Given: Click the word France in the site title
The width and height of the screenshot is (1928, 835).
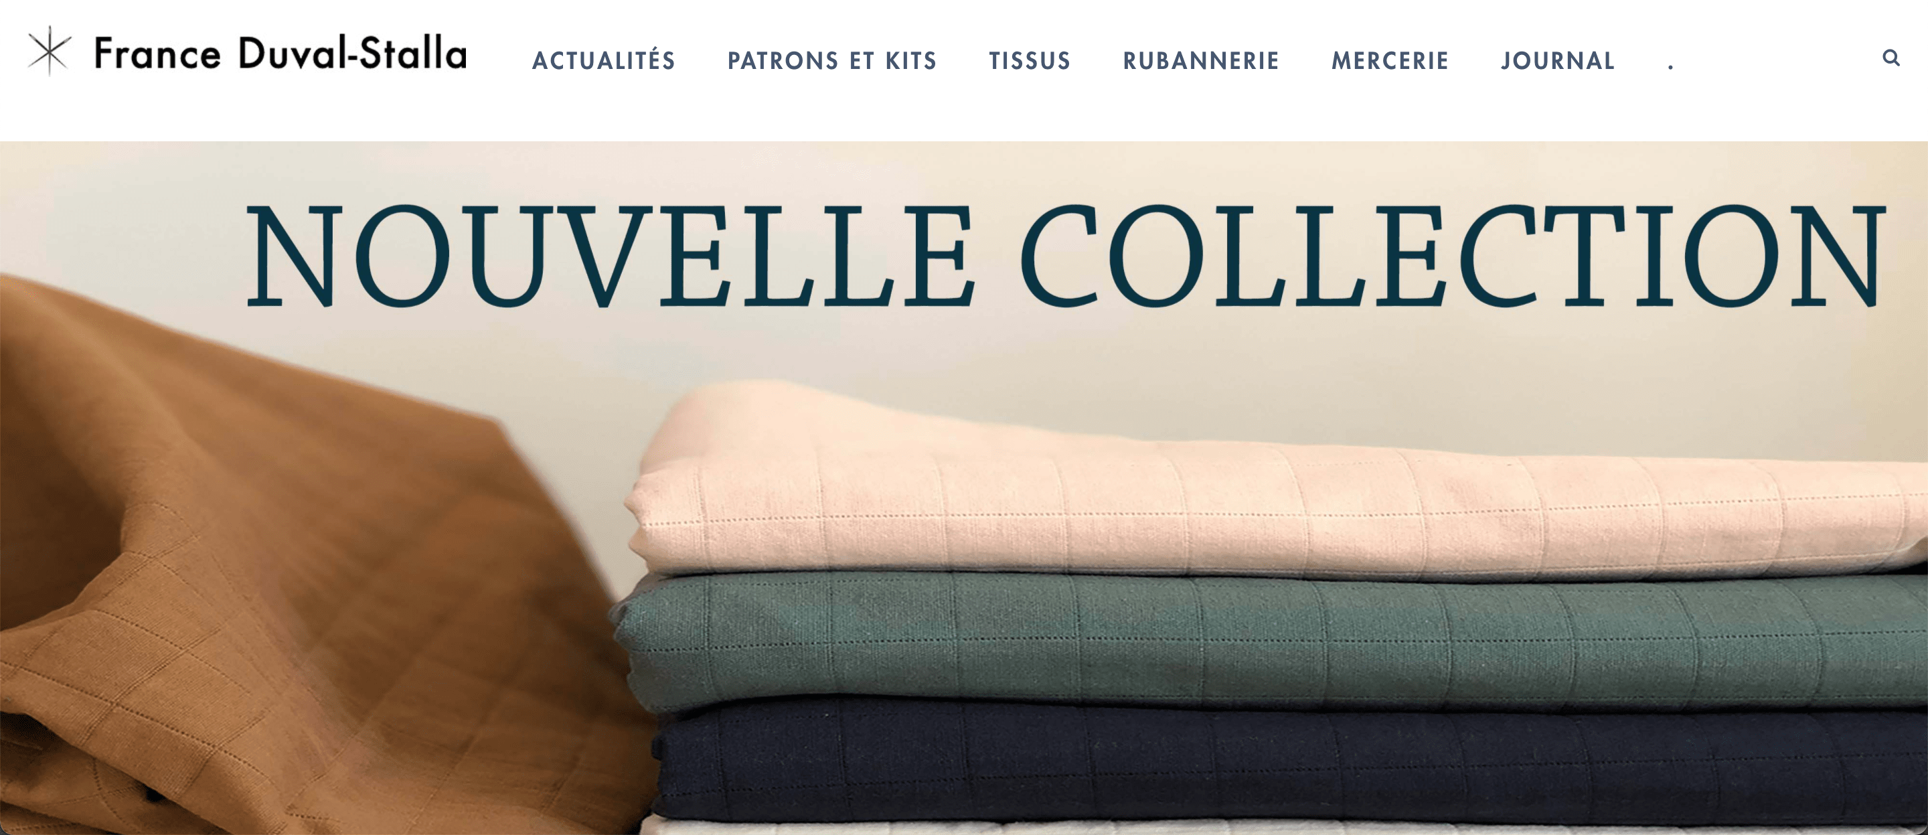Looking at the screenshot, I should 157,53.
